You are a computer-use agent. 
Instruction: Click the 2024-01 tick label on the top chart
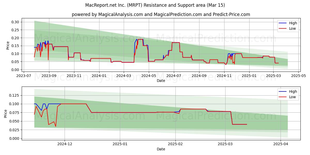(x=99, y=76)
